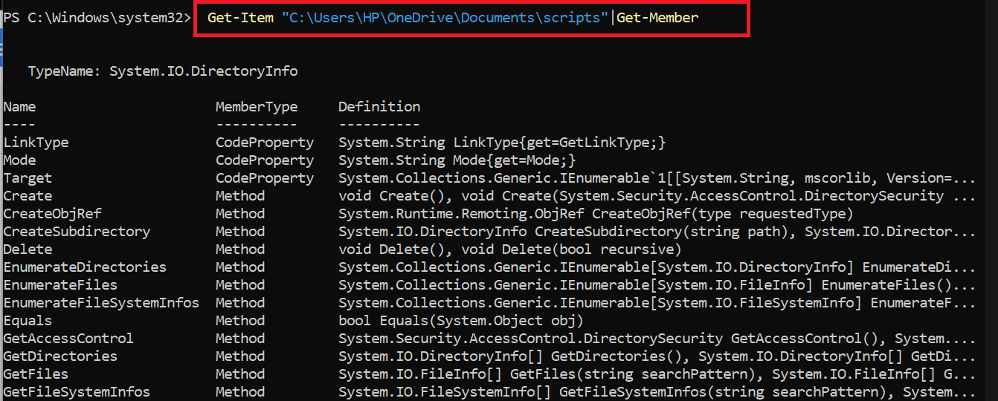
Task: Click the GetFileSystemInfos method name
Action: click(x=77, y=392)
